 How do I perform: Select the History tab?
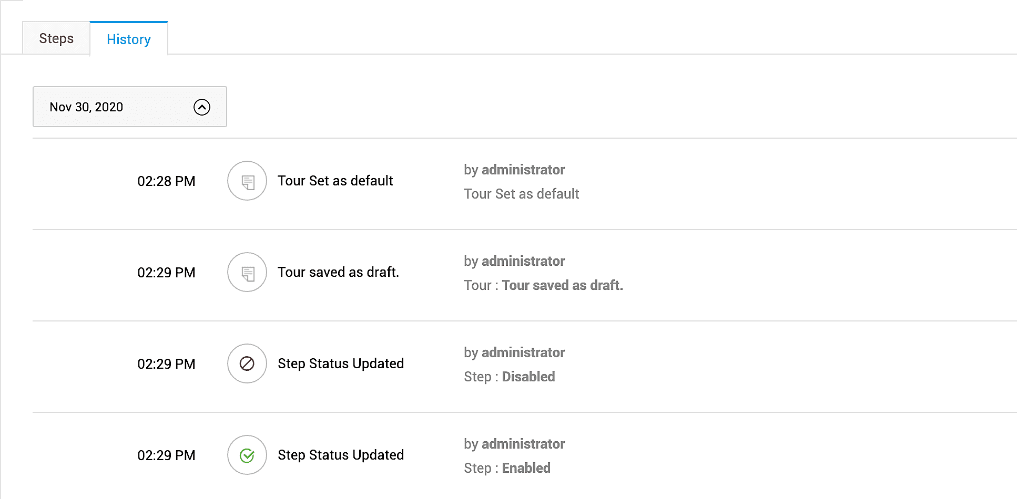tap(129, 39)
